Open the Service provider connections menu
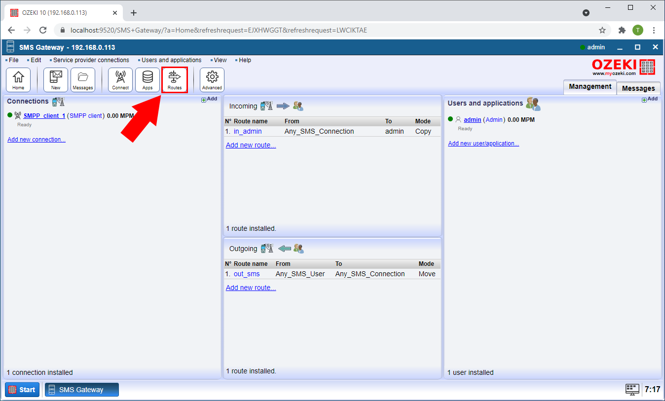665x401 pixels. pos(91,60)
